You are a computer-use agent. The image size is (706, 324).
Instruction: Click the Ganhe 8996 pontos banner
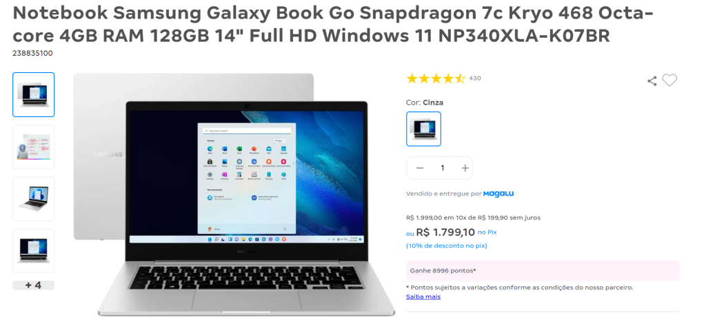click(543, 270)
